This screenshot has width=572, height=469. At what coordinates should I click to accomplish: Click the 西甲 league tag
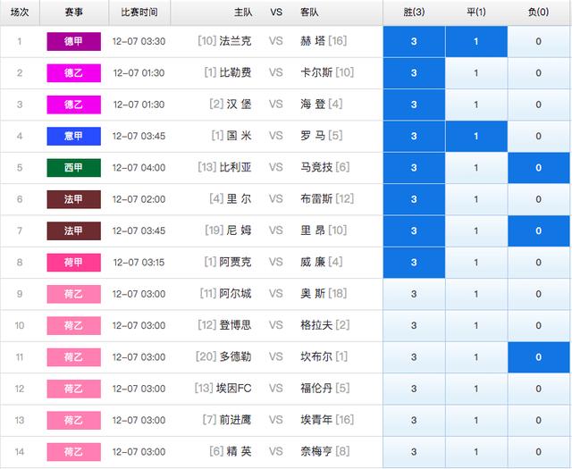point(73,168)
